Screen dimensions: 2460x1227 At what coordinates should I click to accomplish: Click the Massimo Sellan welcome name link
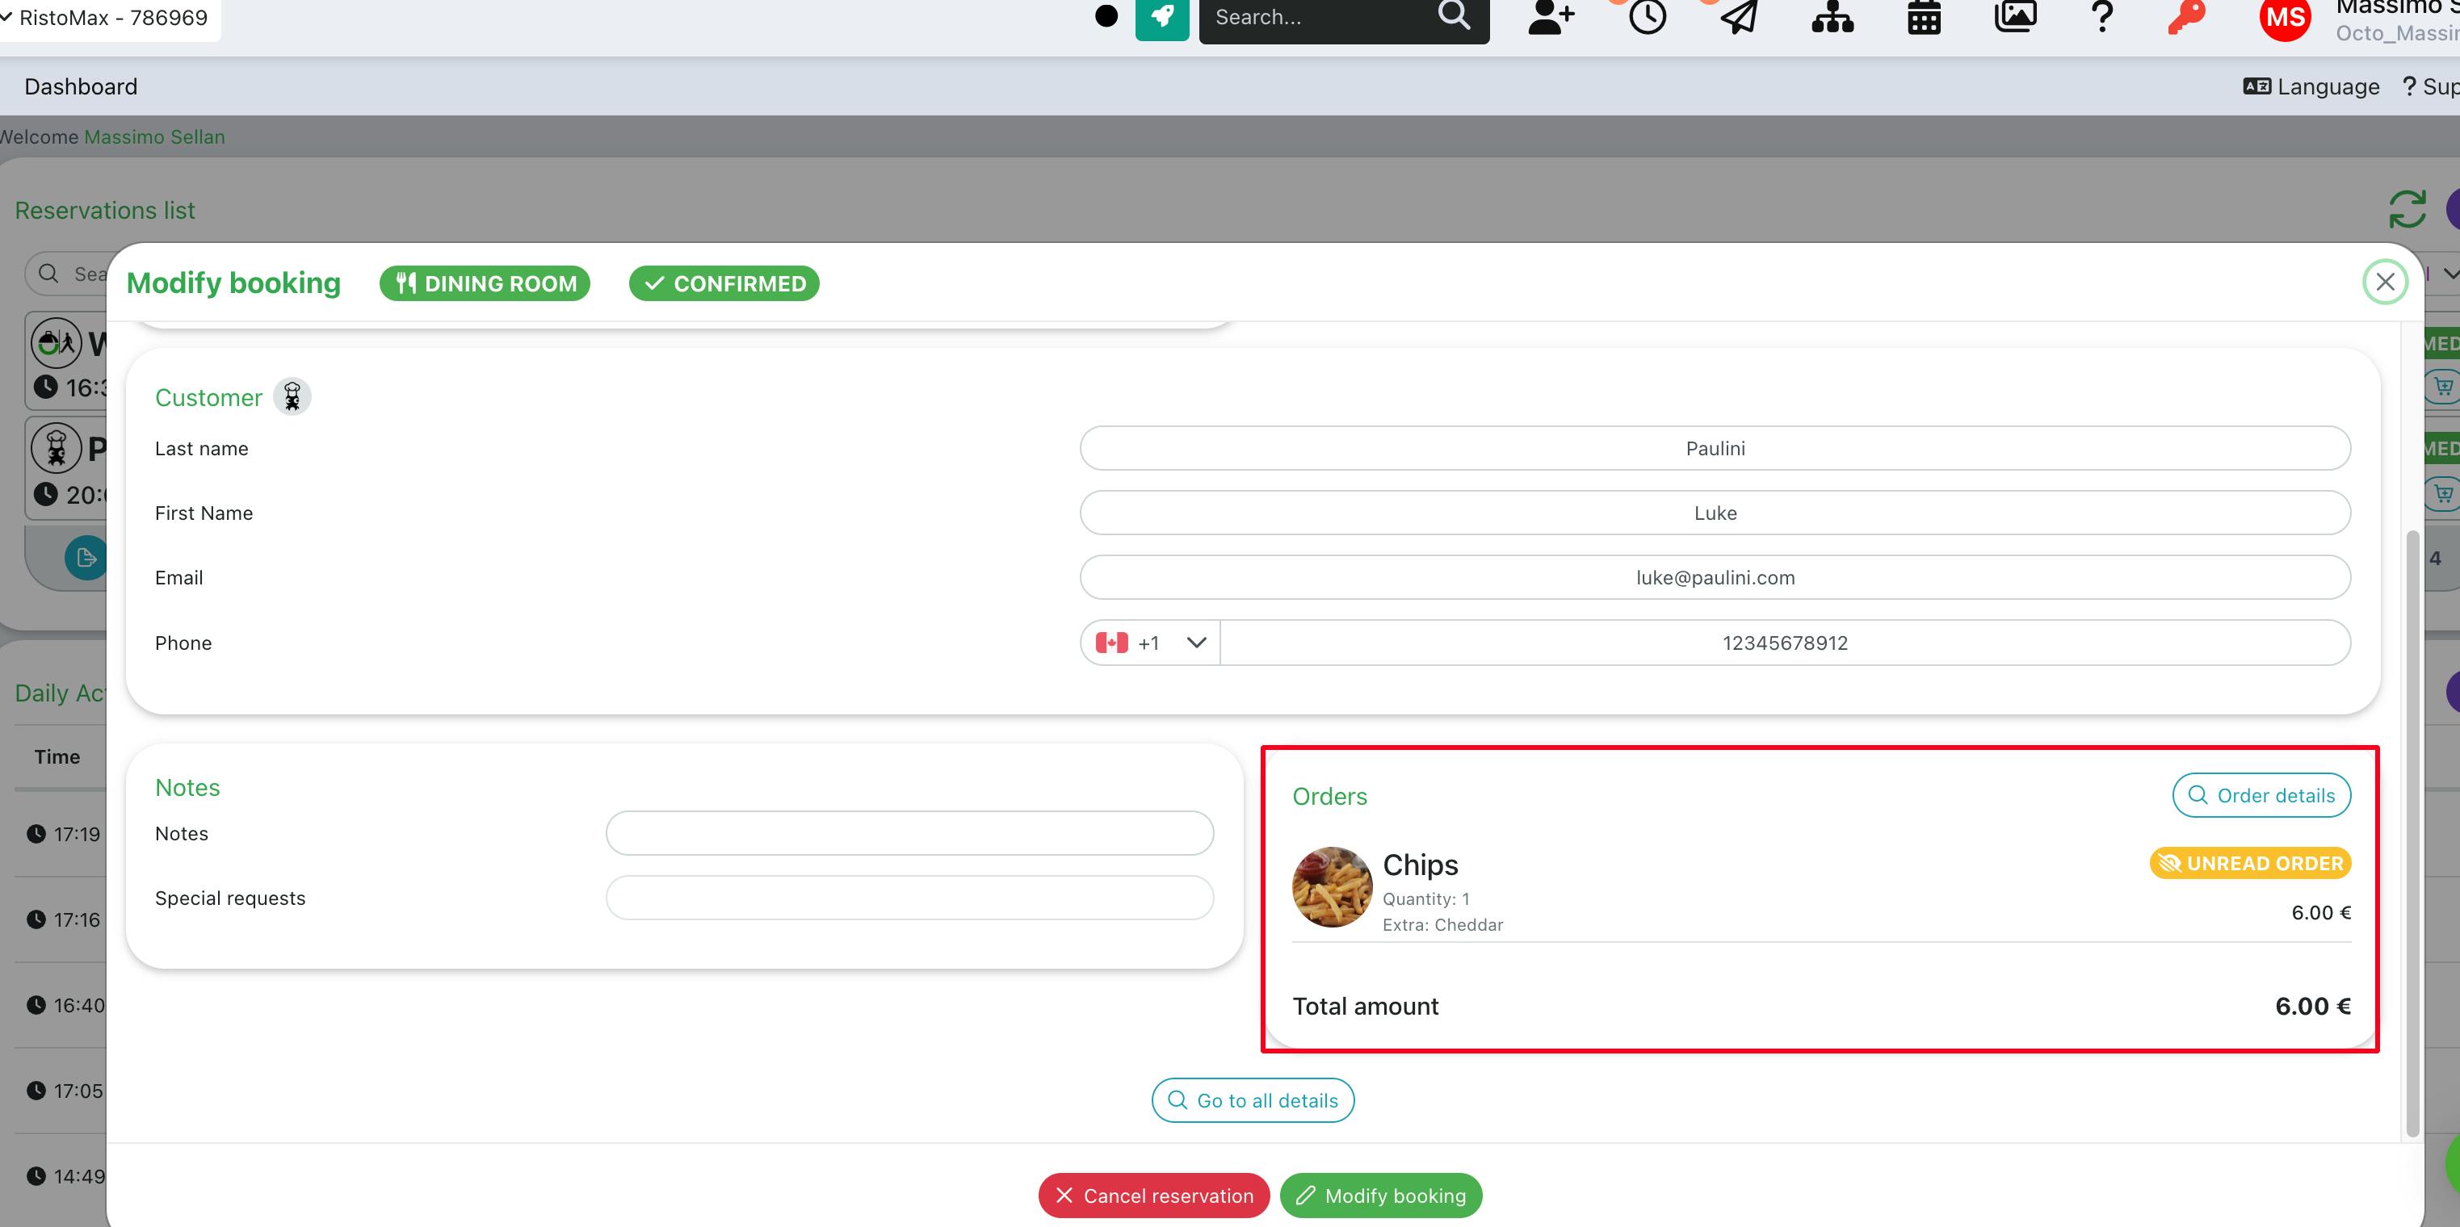click(x=155, y=136)
